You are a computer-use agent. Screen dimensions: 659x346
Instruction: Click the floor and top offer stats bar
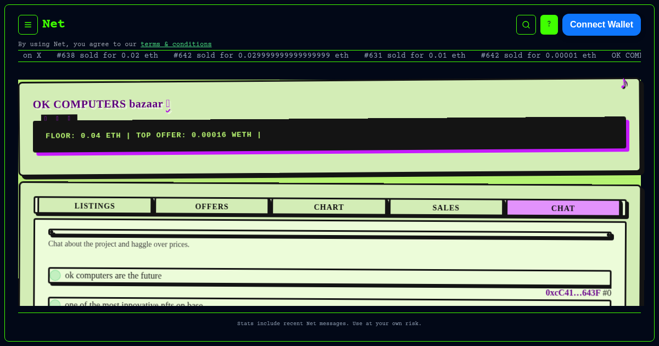tap(329, 135)
